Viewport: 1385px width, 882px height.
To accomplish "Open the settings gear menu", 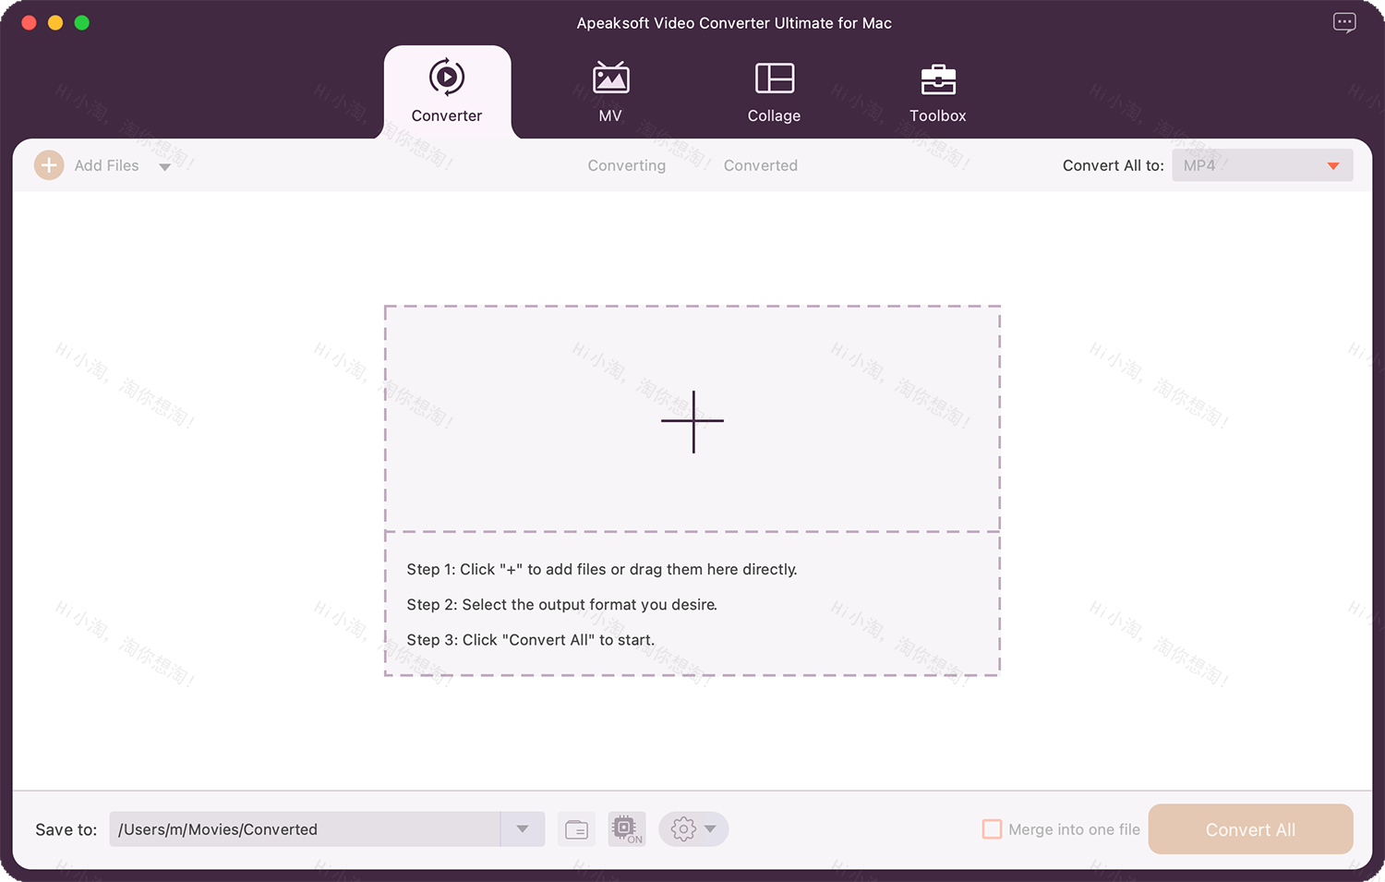I will tap(683, 829).
